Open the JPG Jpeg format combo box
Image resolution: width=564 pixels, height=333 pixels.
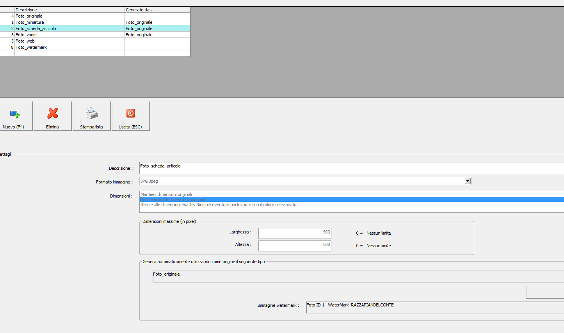tap(305, 181)
